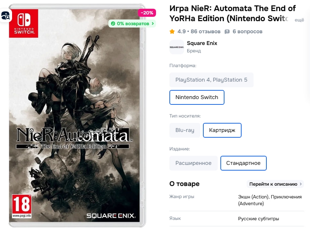Click the green returns circle icon
The image size is (310, 231).
113,24
